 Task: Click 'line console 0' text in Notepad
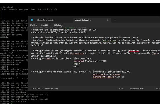[82, 58]
